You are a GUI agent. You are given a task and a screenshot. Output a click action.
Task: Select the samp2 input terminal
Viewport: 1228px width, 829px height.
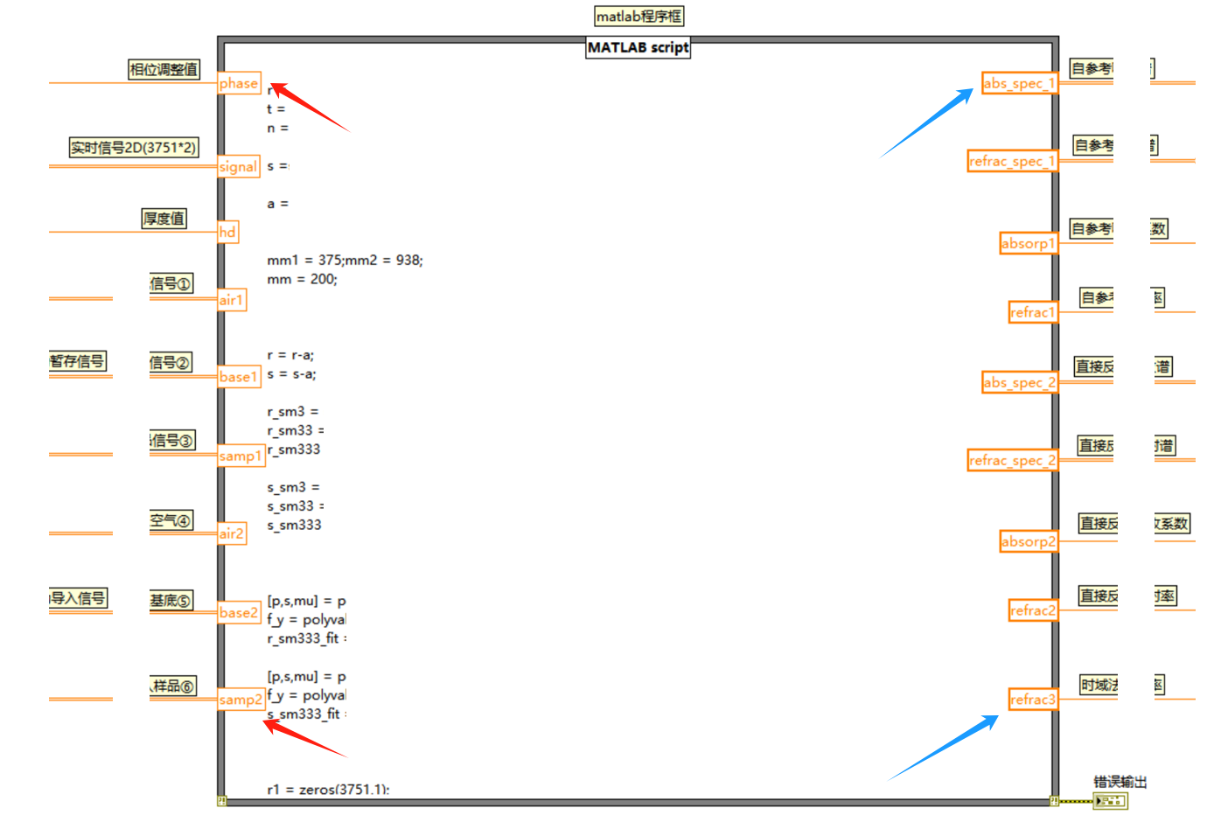click(241, 700)
